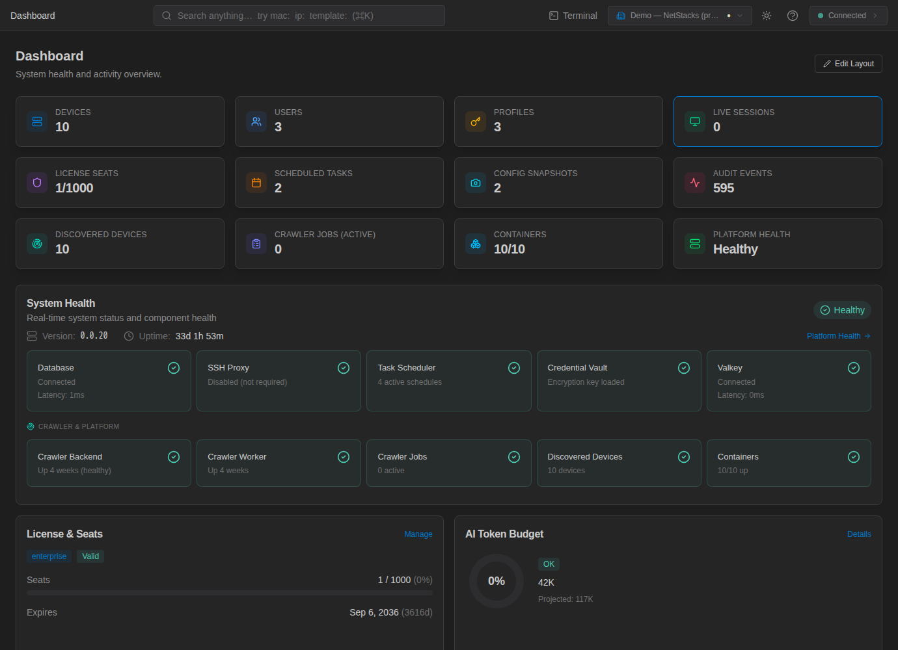898x650 pixels.
Task: Open the help question mark icon
Action: coord(793,16)
